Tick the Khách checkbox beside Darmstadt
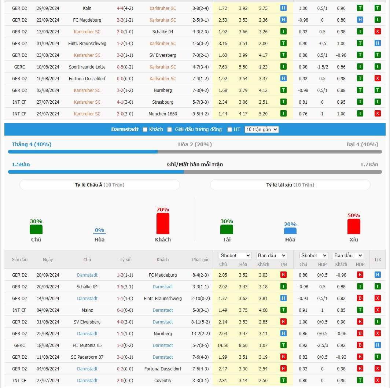Image resolution: width=390 pixels, height=388 pixels. (x=145, y=129)
